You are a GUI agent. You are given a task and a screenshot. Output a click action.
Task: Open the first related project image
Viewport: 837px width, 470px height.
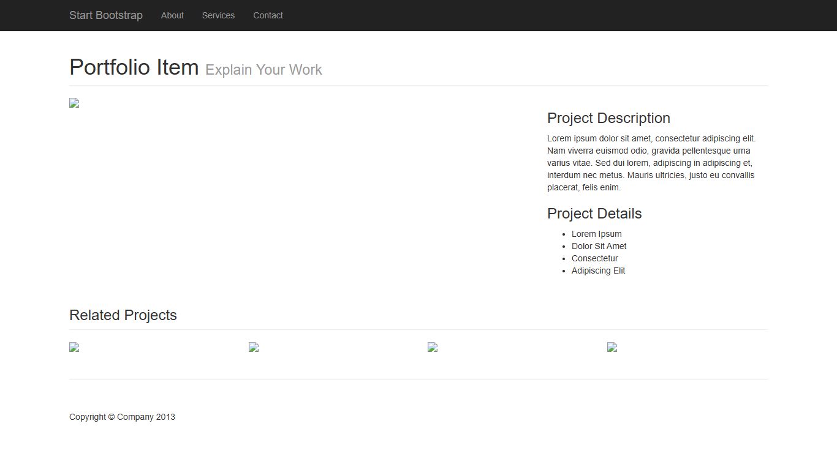pyautogui.click(x=74, y=347)
